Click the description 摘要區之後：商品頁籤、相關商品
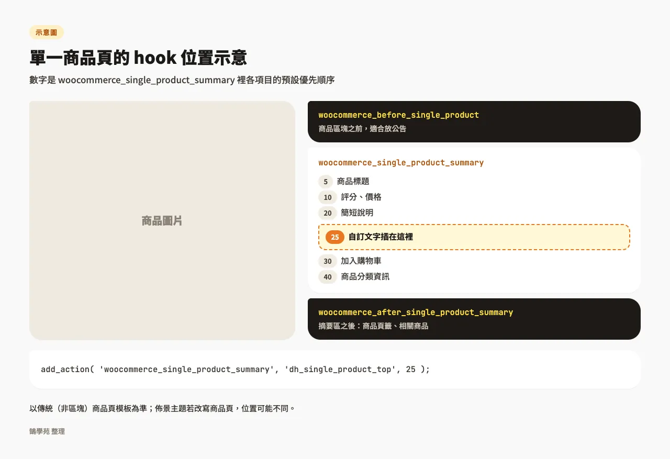Screen dimensions: 670x459 pyautogui.click(x=373, y=326)
